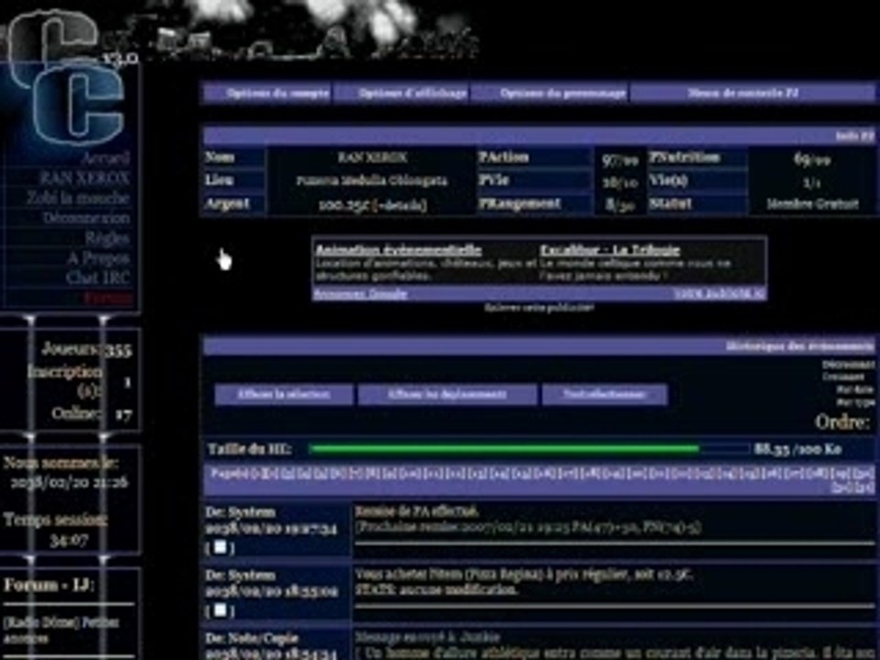Click the Membre Gratuit status value
This screenshot has width=880, height=660.
tap(812, 204)
